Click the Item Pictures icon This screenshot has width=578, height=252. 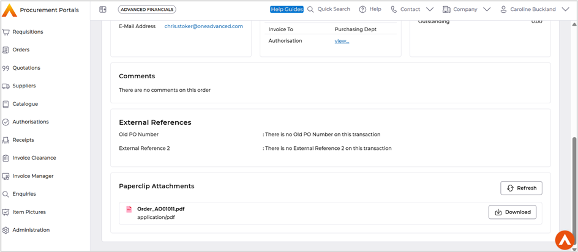[6, 212]
